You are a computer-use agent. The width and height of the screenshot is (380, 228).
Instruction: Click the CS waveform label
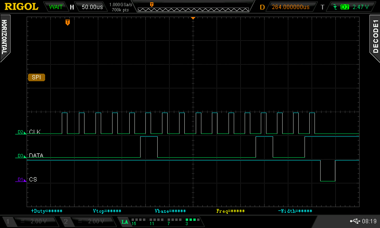click(x=33, y=179)
